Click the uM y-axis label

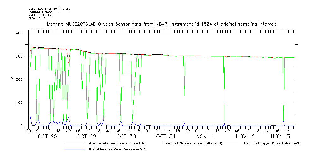(x=12, y=79)
